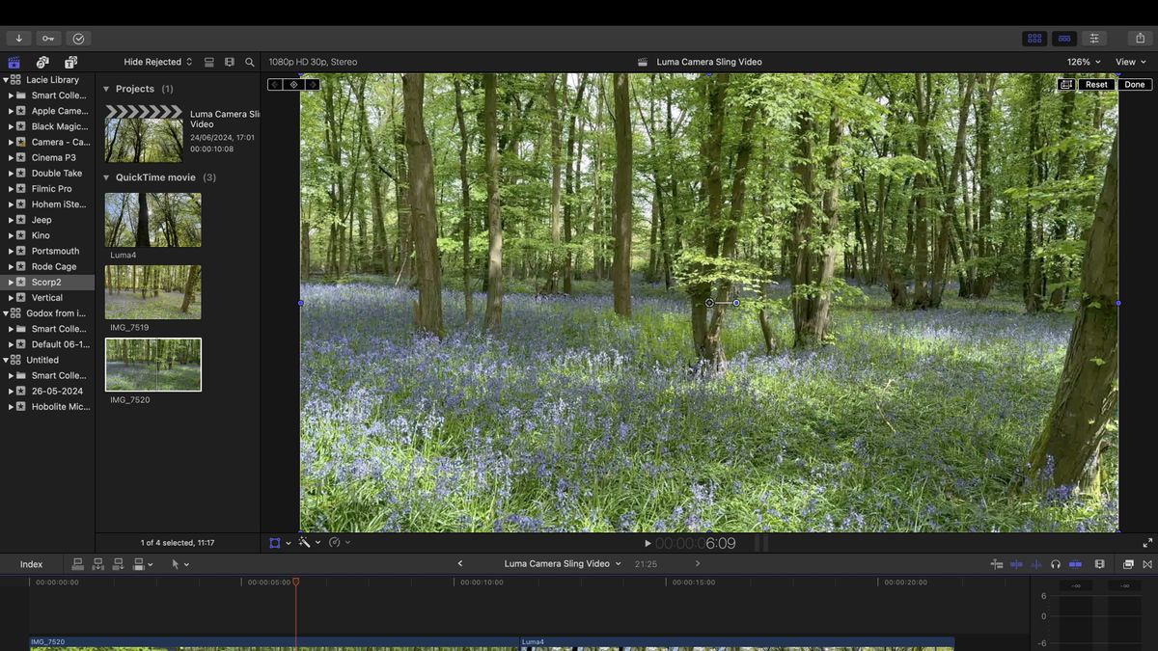Viewport: 1158px width, 651px height.
Task: Click the browser search magnifier icon
Action: click(x=250, y=62)
